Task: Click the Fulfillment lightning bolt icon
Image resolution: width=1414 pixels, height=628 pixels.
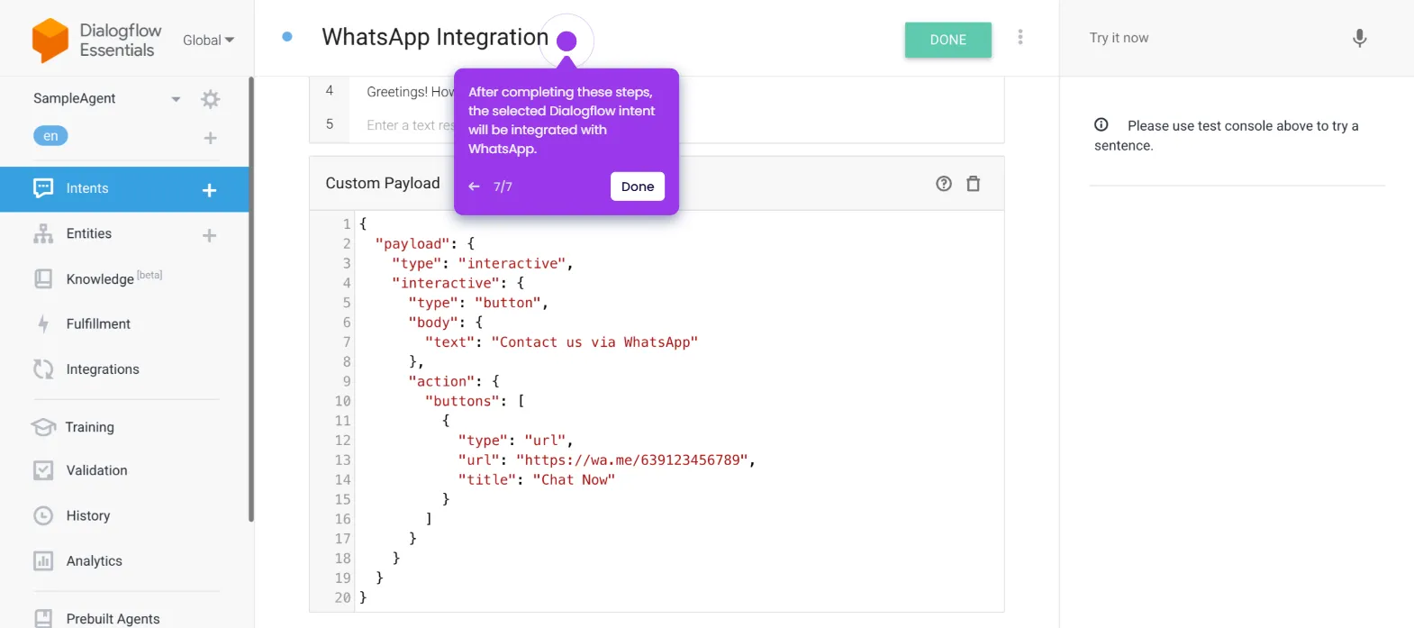Action: (x=43, y=323)
